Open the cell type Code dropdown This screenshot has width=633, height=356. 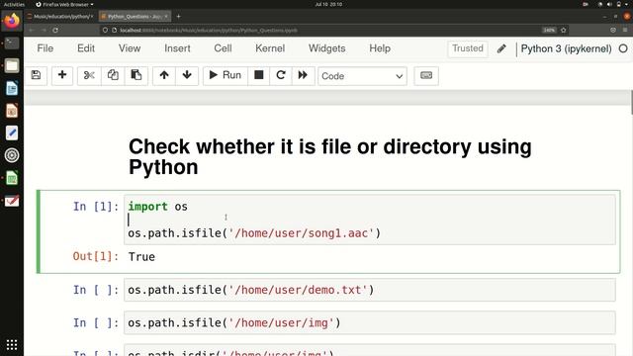362,76
